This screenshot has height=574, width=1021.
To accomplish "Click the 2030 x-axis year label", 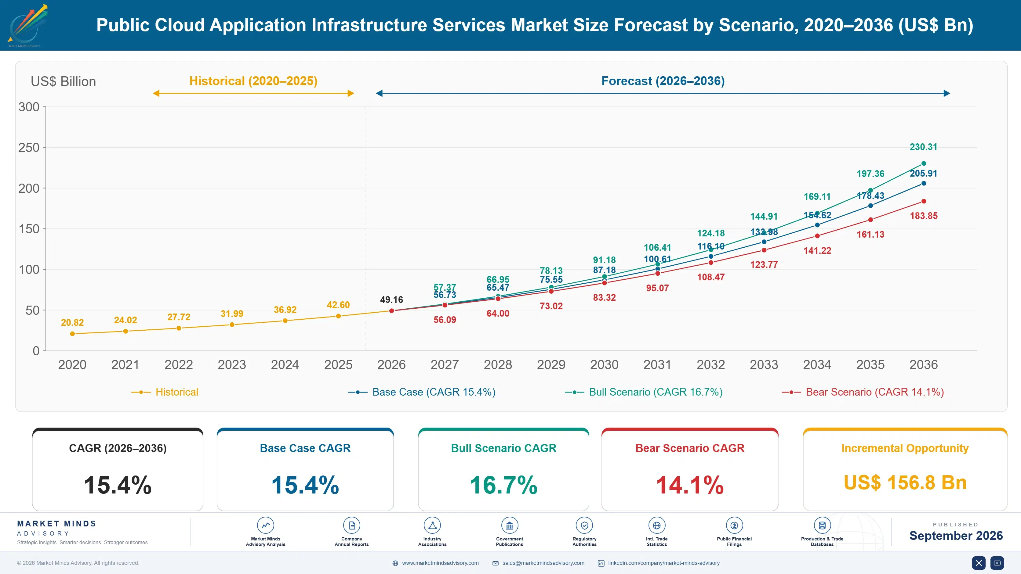I will pyautogui.click(x=604, y=364).
